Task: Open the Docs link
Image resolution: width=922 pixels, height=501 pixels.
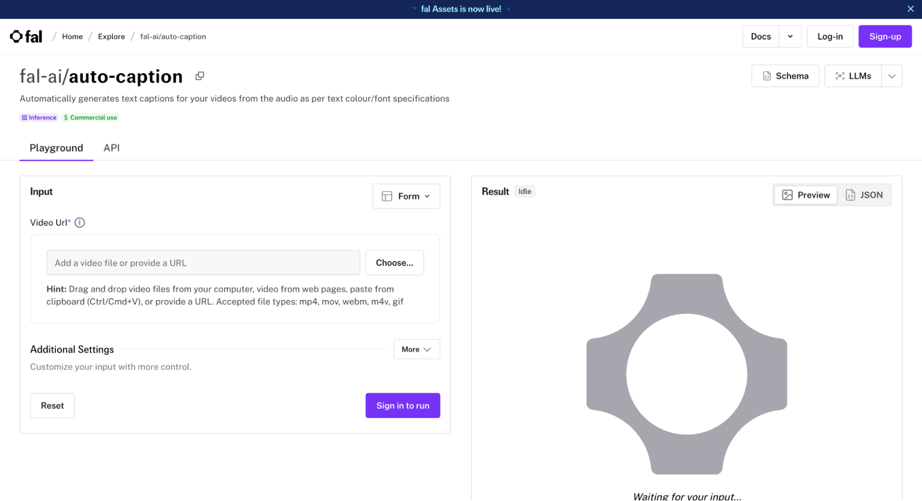Action: click(761, 36)
